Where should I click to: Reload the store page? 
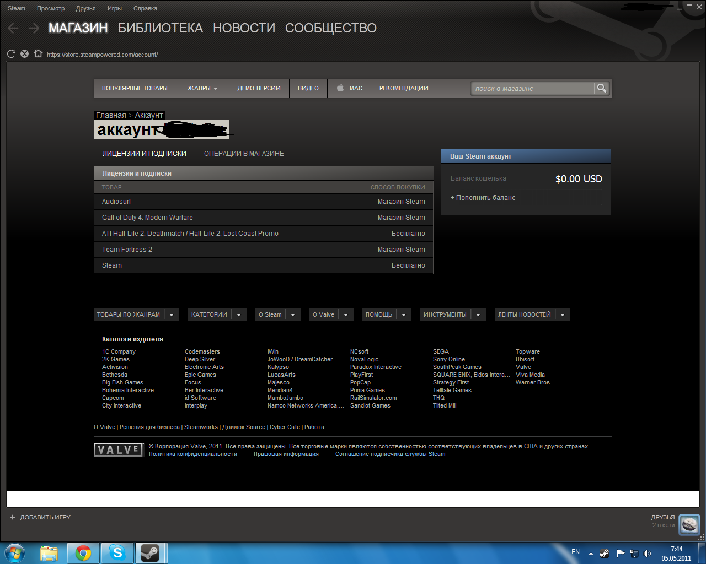click(x=11, y=54)
